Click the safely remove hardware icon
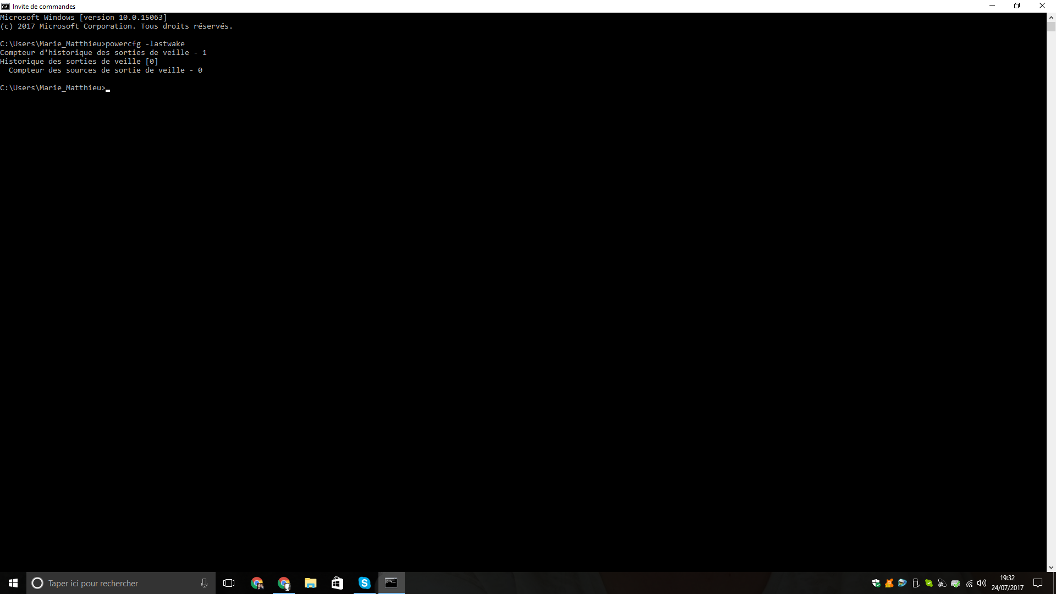 point(916,583)
